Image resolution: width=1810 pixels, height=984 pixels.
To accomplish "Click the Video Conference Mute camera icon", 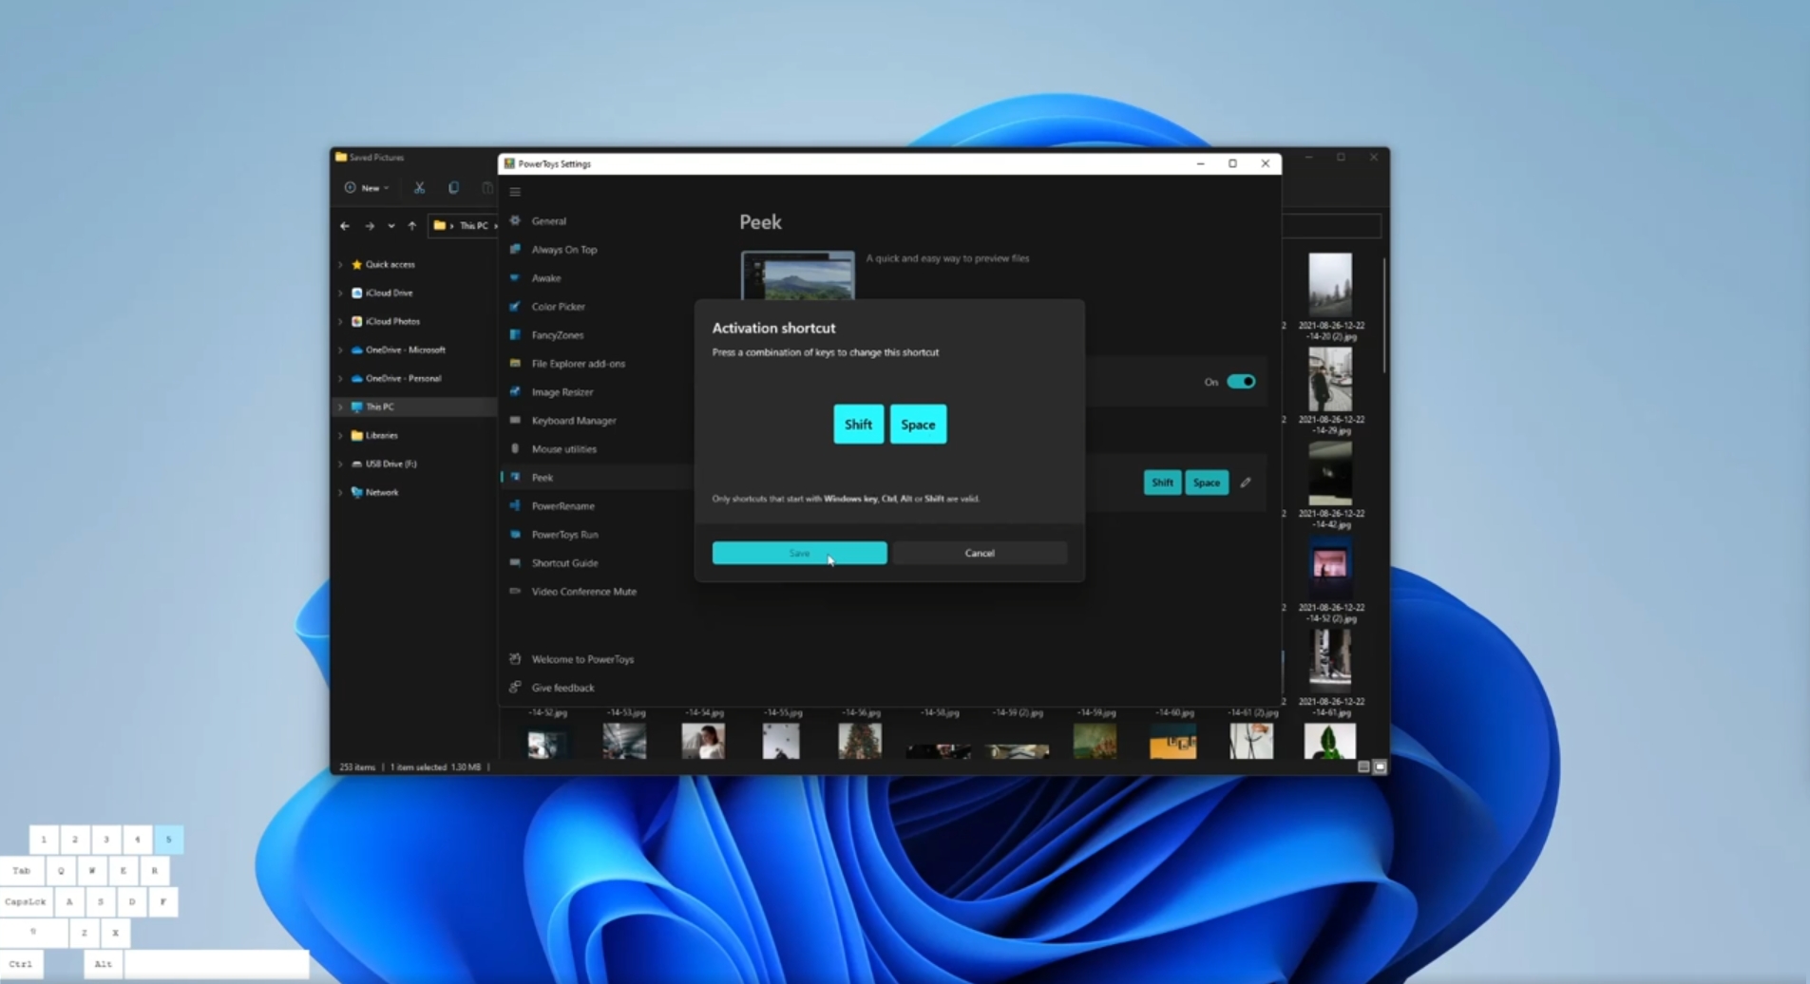I will coord(515,591).
